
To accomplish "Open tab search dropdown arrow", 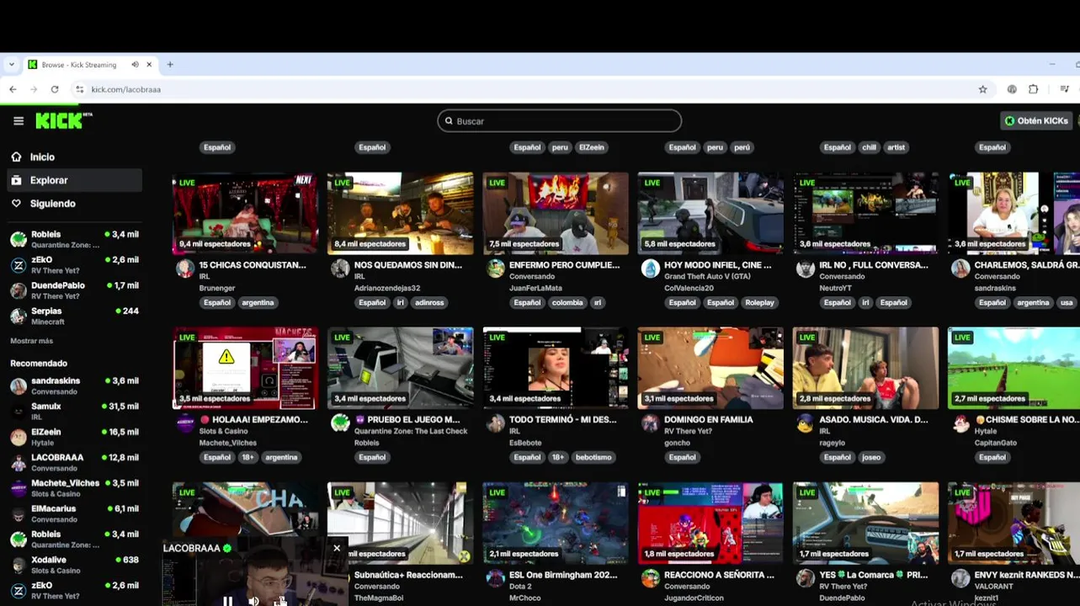I will click(11, 65).
